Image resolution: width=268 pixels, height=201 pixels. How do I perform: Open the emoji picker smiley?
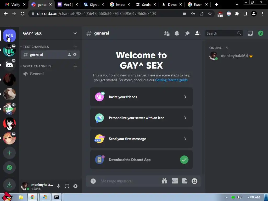click(194, 181)
